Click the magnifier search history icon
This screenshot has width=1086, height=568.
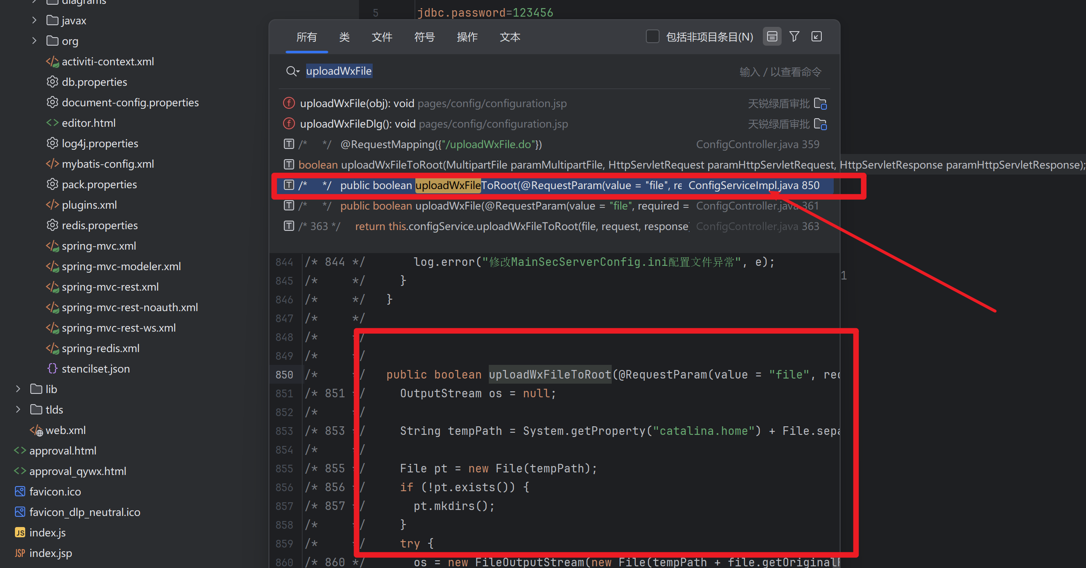pos(292,71)
